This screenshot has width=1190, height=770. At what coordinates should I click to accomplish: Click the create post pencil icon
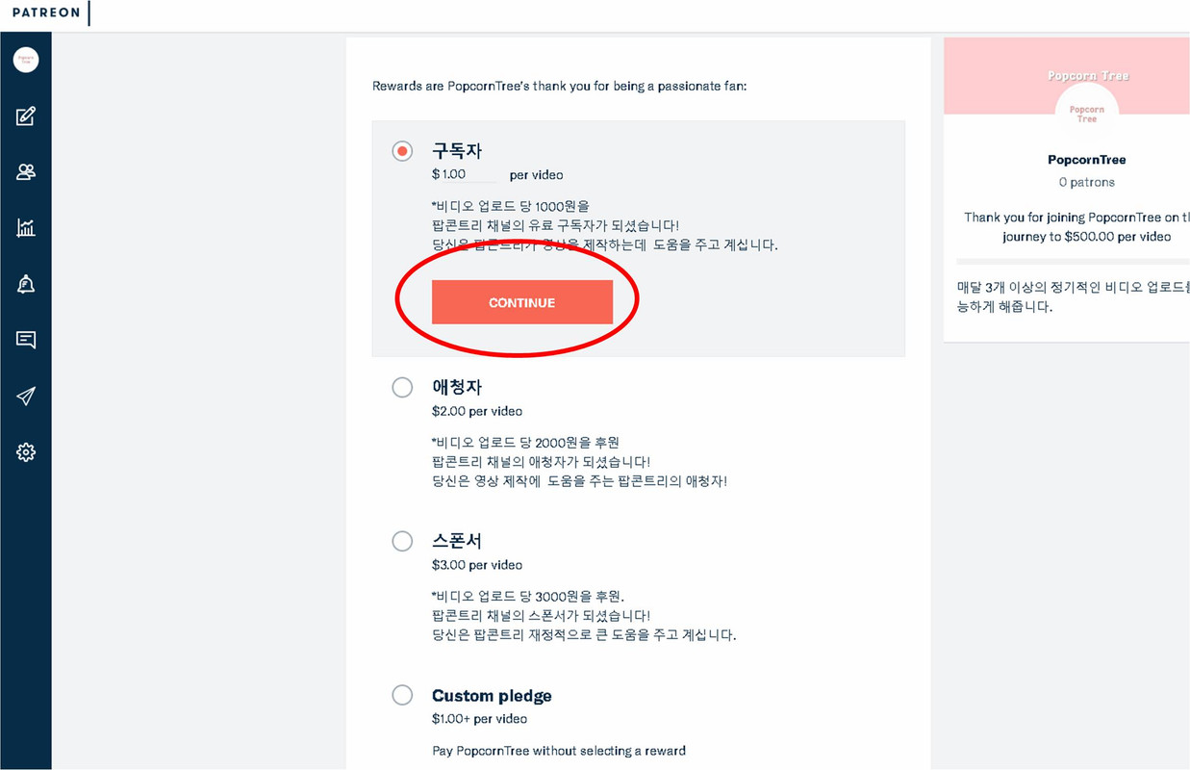click(26, 116)
